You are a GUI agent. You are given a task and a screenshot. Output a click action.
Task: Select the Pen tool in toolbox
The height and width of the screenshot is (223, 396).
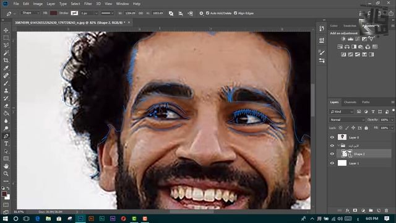tap(6, 136)
